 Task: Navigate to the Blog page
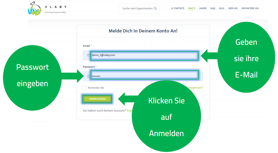[222, 8]
